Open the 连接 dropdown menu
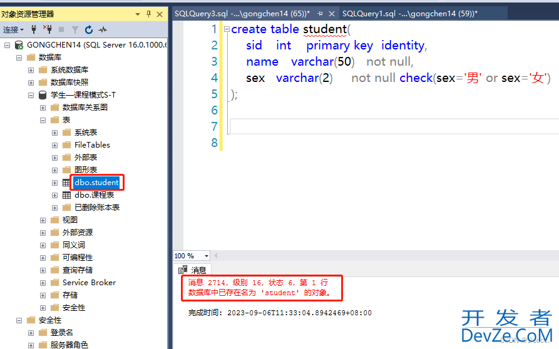The height and width of the screenshot is (349, 559). click(x=13, y=29)
